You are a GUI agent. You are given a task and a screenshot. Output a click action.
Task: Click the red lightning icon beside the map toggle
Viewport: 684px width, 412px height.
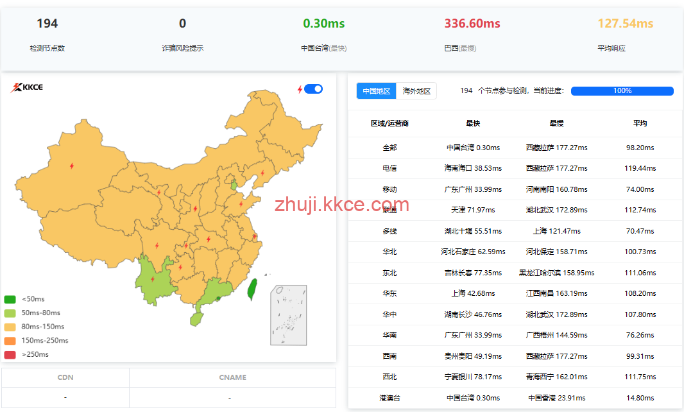300,89
